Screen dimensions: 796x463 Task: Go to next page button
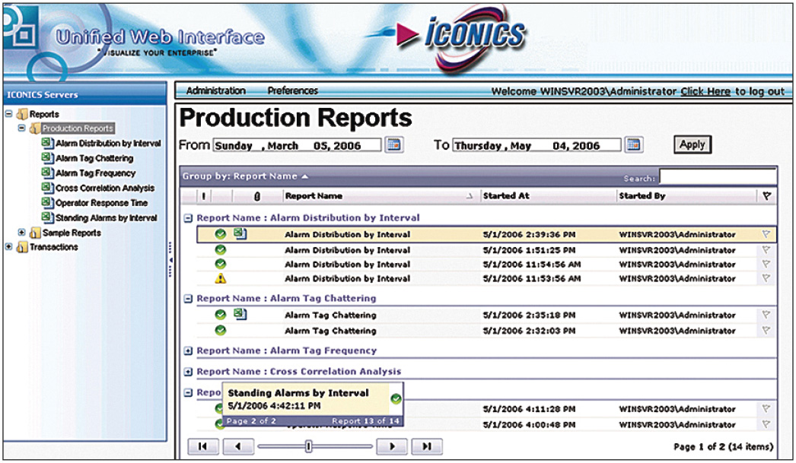(x=391, y=446)
